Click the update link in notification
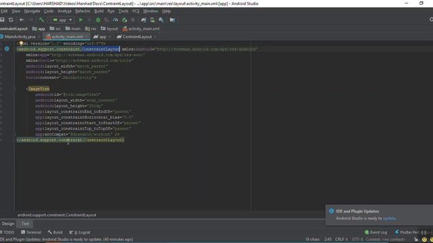This screenshot has width=433, height=243. point(389,219)
